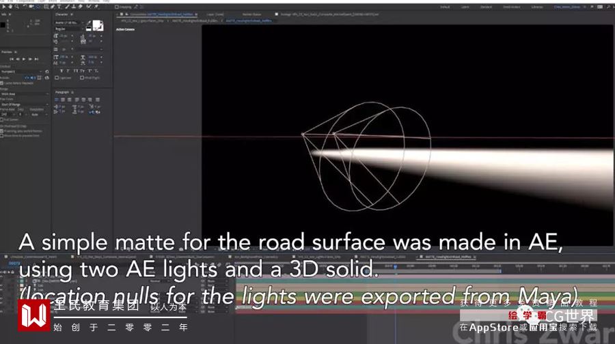The height and width of the screenshot is (344, 615).
Task: Click the timeline current time indicator
Action: pos(395,267)
